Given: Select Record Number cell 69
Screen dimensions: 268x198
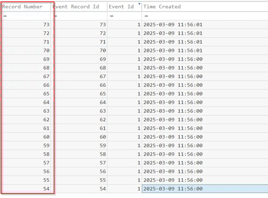Looking at the screenshot, I should tap(26, 59).
